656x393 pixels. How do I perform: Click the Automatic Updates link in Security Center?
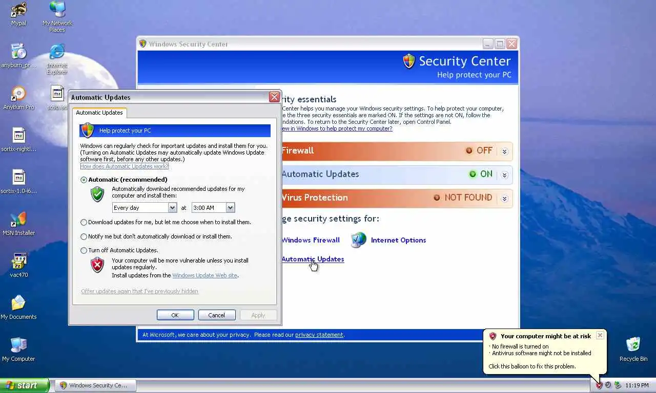(x=313, y=259)
